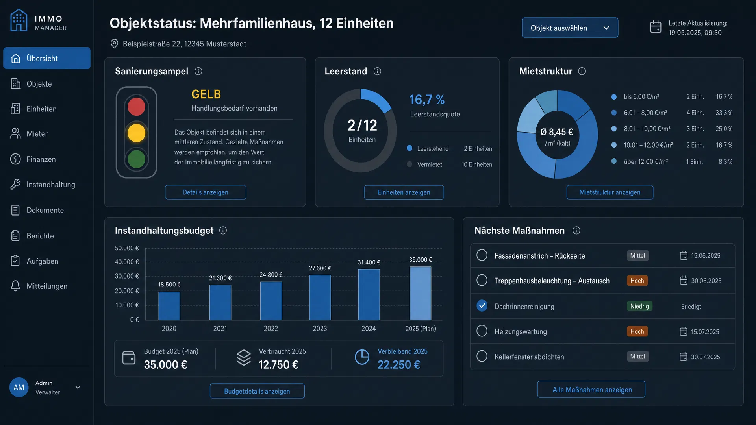Viewport: 756px width, 425px height.
Task: Click the über 12,00 €/m² legend dot
Action: click(613, 161)
